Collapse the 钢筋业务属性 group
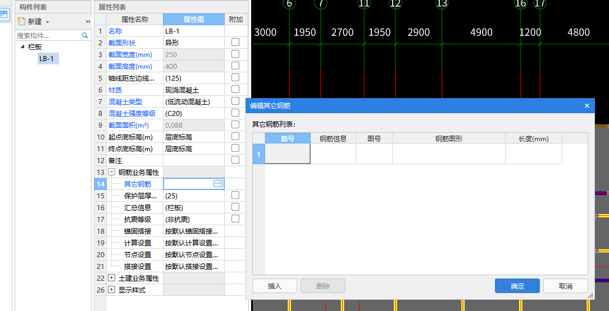 (111, 172)
